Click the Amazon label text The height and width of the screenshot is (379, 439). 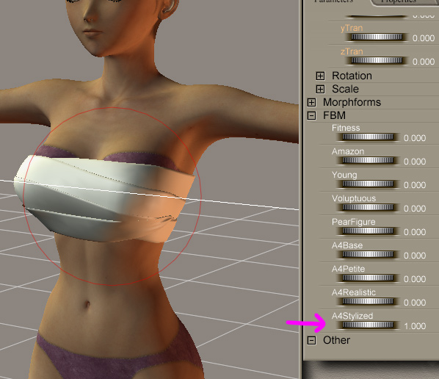348,151
